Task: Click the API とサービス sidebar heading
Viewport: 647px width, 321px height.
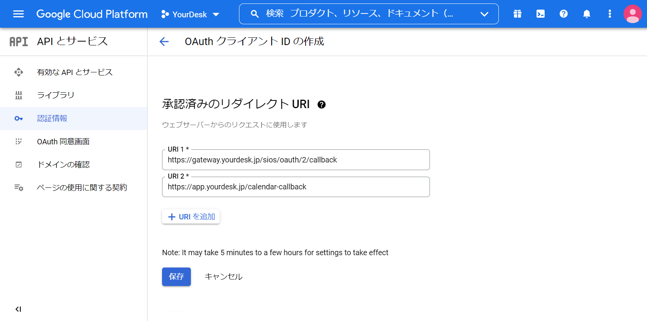Action: 72,42
